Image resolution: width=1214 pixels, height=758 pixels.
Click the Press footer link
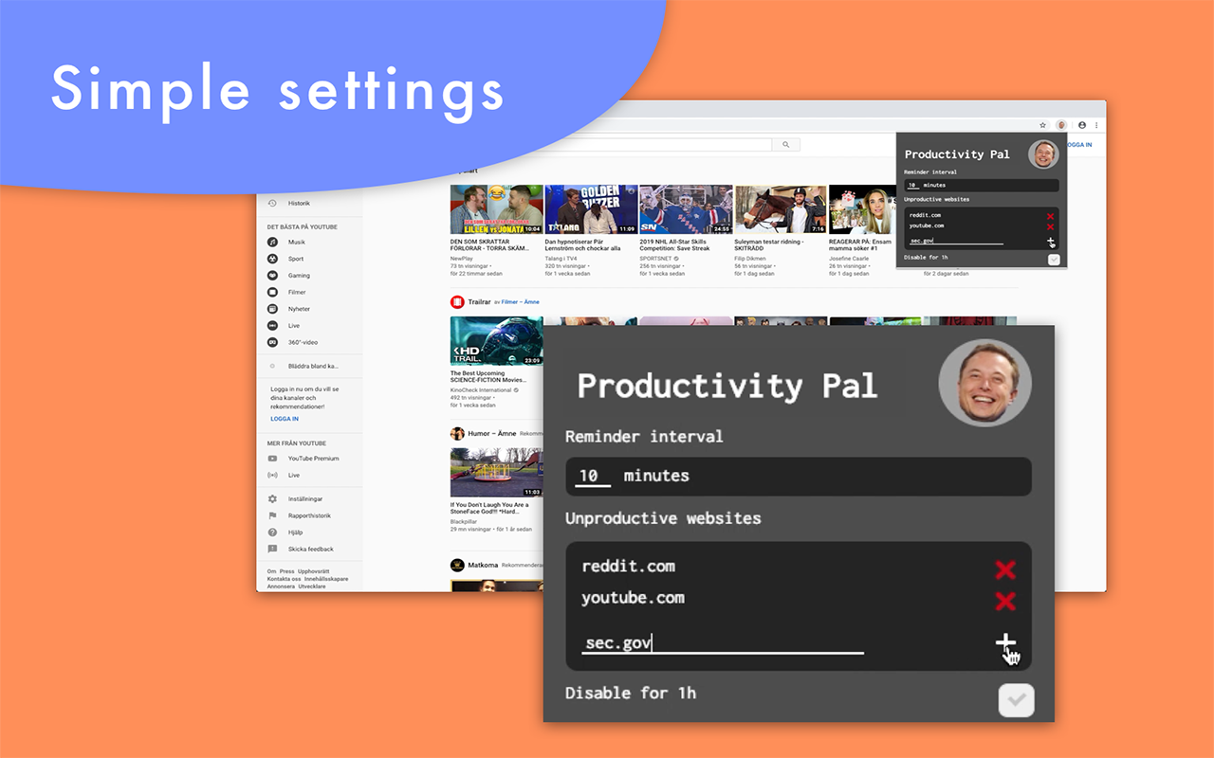click(x=286, y=571)
